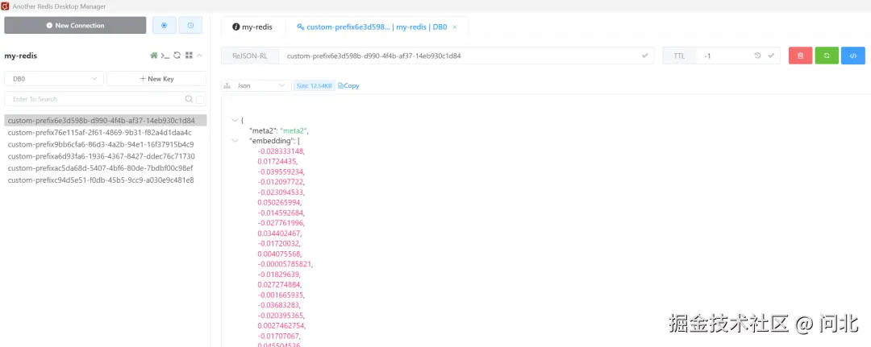Open the DB0 database dropdown
The height and width of the screenshot is (347, 871).
click(x=54, y=79)
